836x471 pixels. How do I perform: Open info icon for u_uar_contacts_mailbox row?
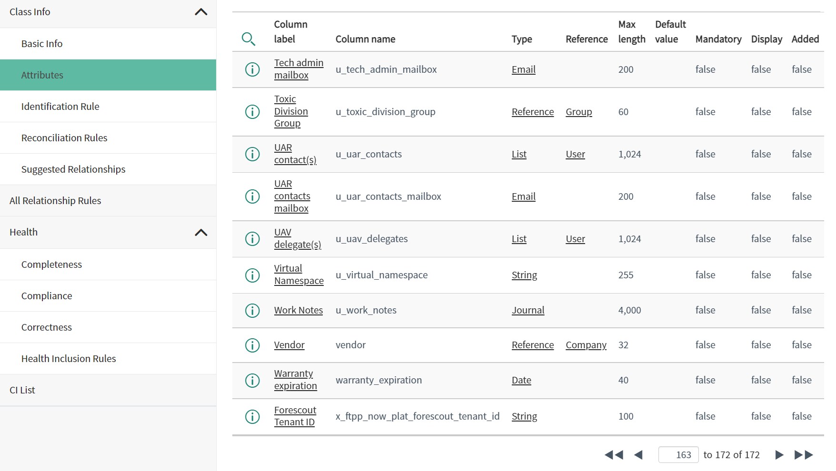tap(252, 196)
